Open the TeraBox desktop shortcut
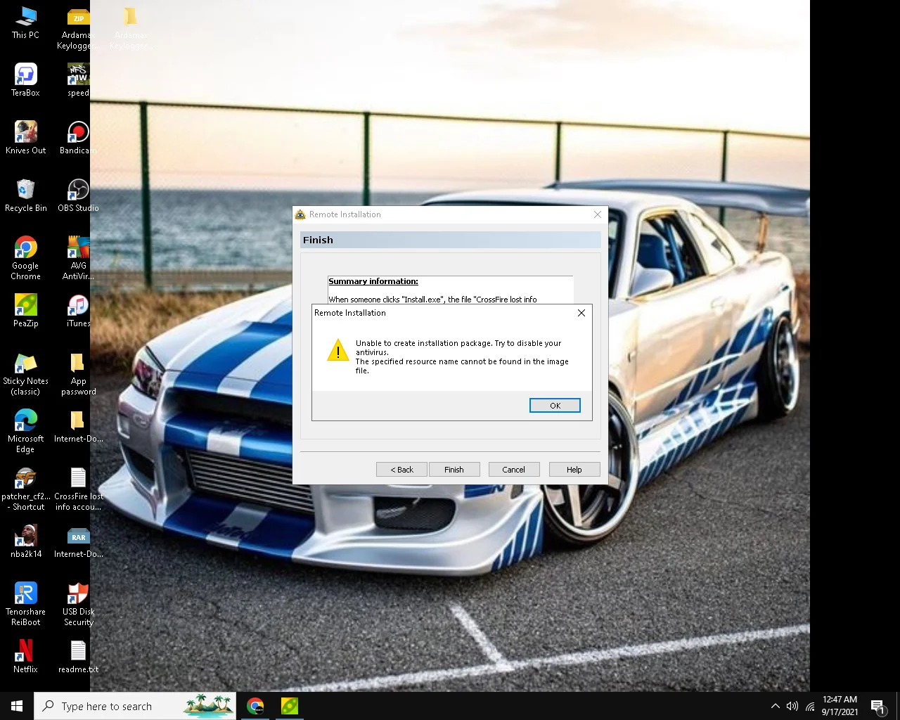The image size is (900, 720). pos(25,80)
